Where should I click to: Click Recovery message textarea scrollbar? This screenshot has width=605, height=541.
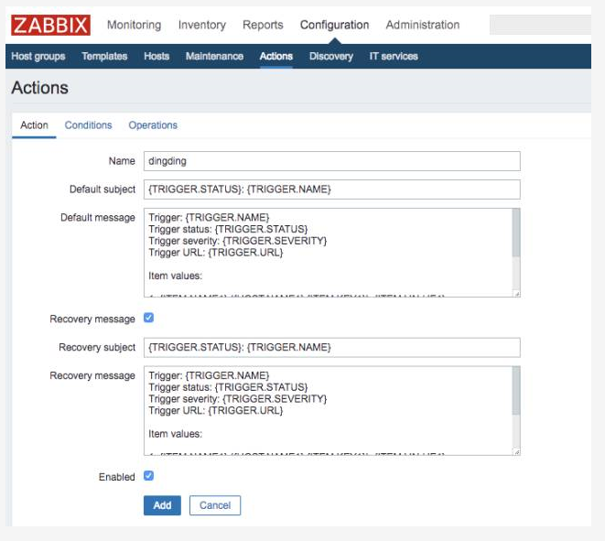(x=516, y=391)
